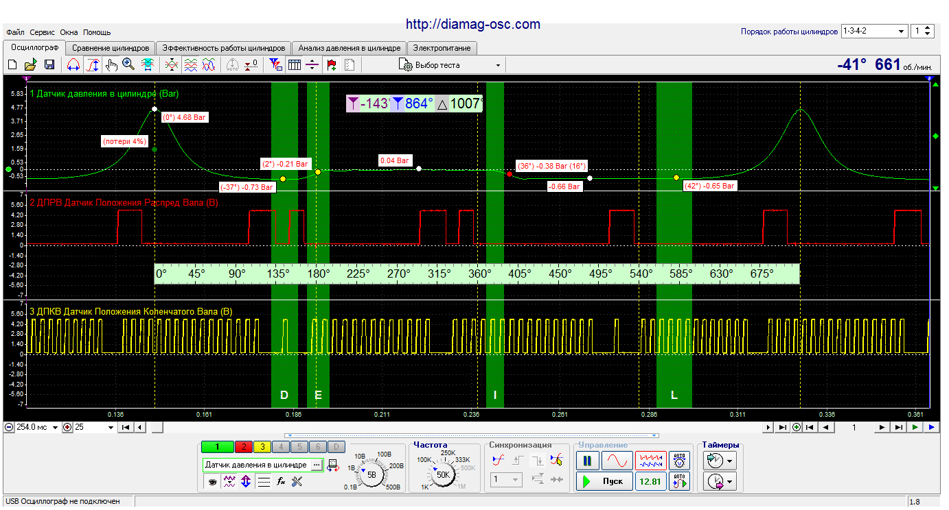Switch to Сравнение цилиндров tab

pyautogui.click(x=111, y=48)
